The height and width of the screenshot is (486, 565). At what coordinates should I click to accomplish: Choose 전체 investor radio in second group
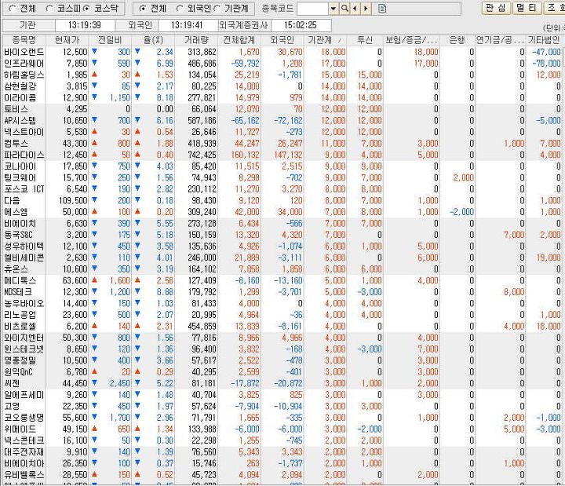click(143, 9)
